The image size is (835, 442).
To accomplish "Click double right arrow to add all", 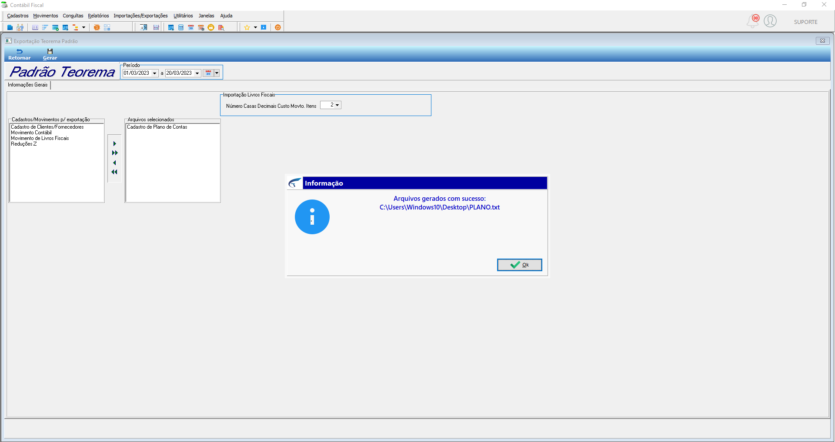I will (x=115, y=153).
